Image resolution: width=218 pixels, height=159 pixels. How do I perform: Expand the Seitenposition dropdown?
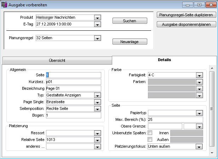(97, 109)
